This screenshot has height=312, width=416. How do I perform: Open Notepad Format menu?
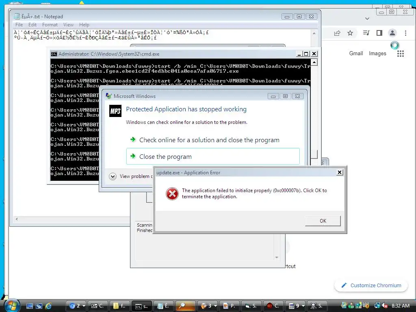pos(50,25)
